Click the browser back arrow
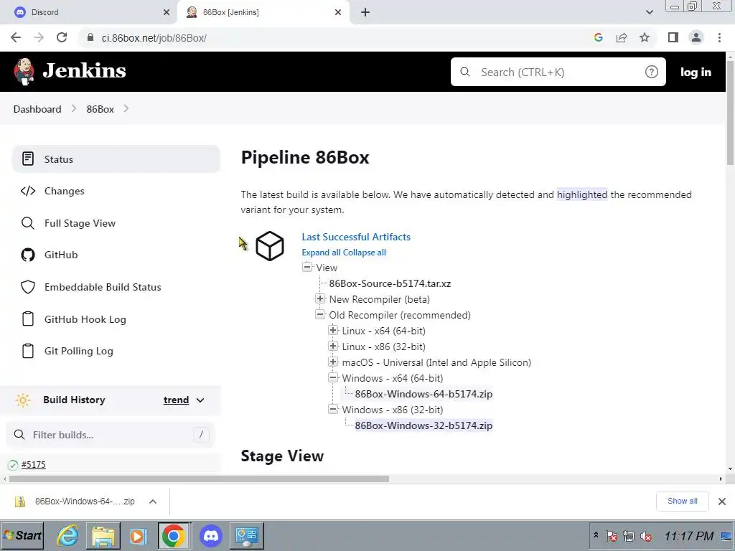This screenshot has height=551, width=735. tap(16, 37)
